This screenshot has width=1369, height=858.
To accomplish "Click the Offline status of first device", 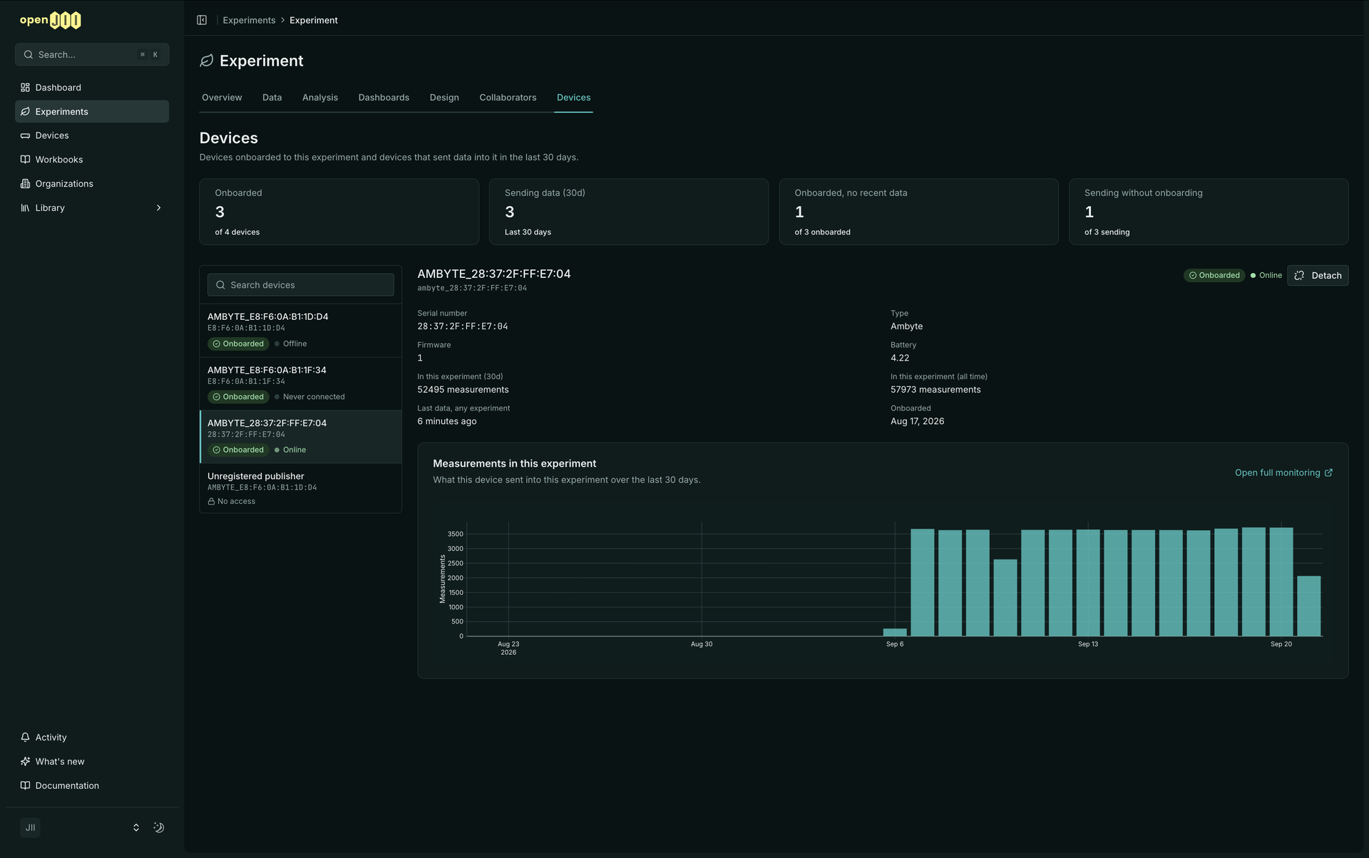I will tap(291, 344).
